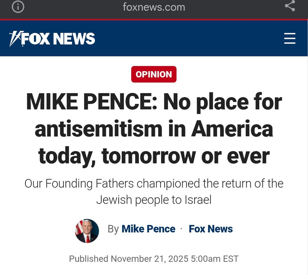The width and height of the screenshot is (308, 275).
Task: Tap Mike Pence's profile photo
Action: [86, 231]
